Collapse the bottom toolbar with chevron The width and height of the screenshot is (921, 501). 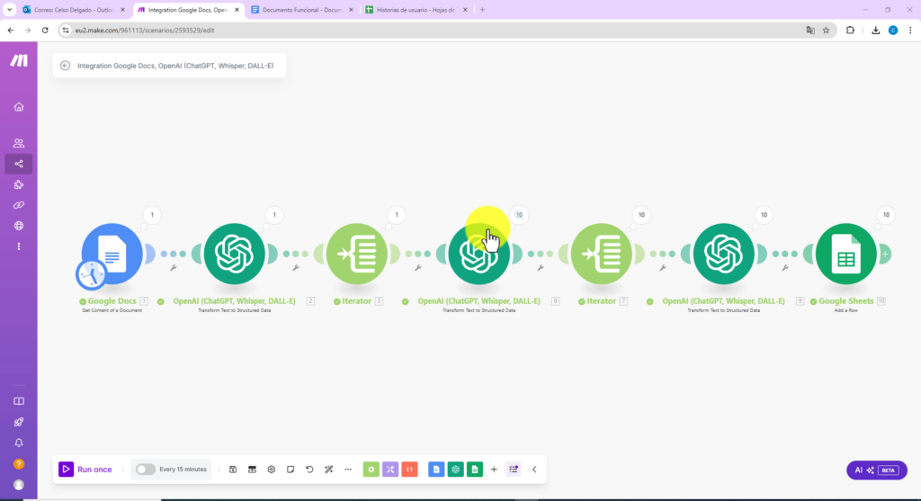click(534, 470)
